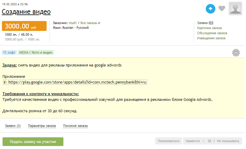
Task: Select the MEDIA / Фото и видео tag
Action: 36,52
